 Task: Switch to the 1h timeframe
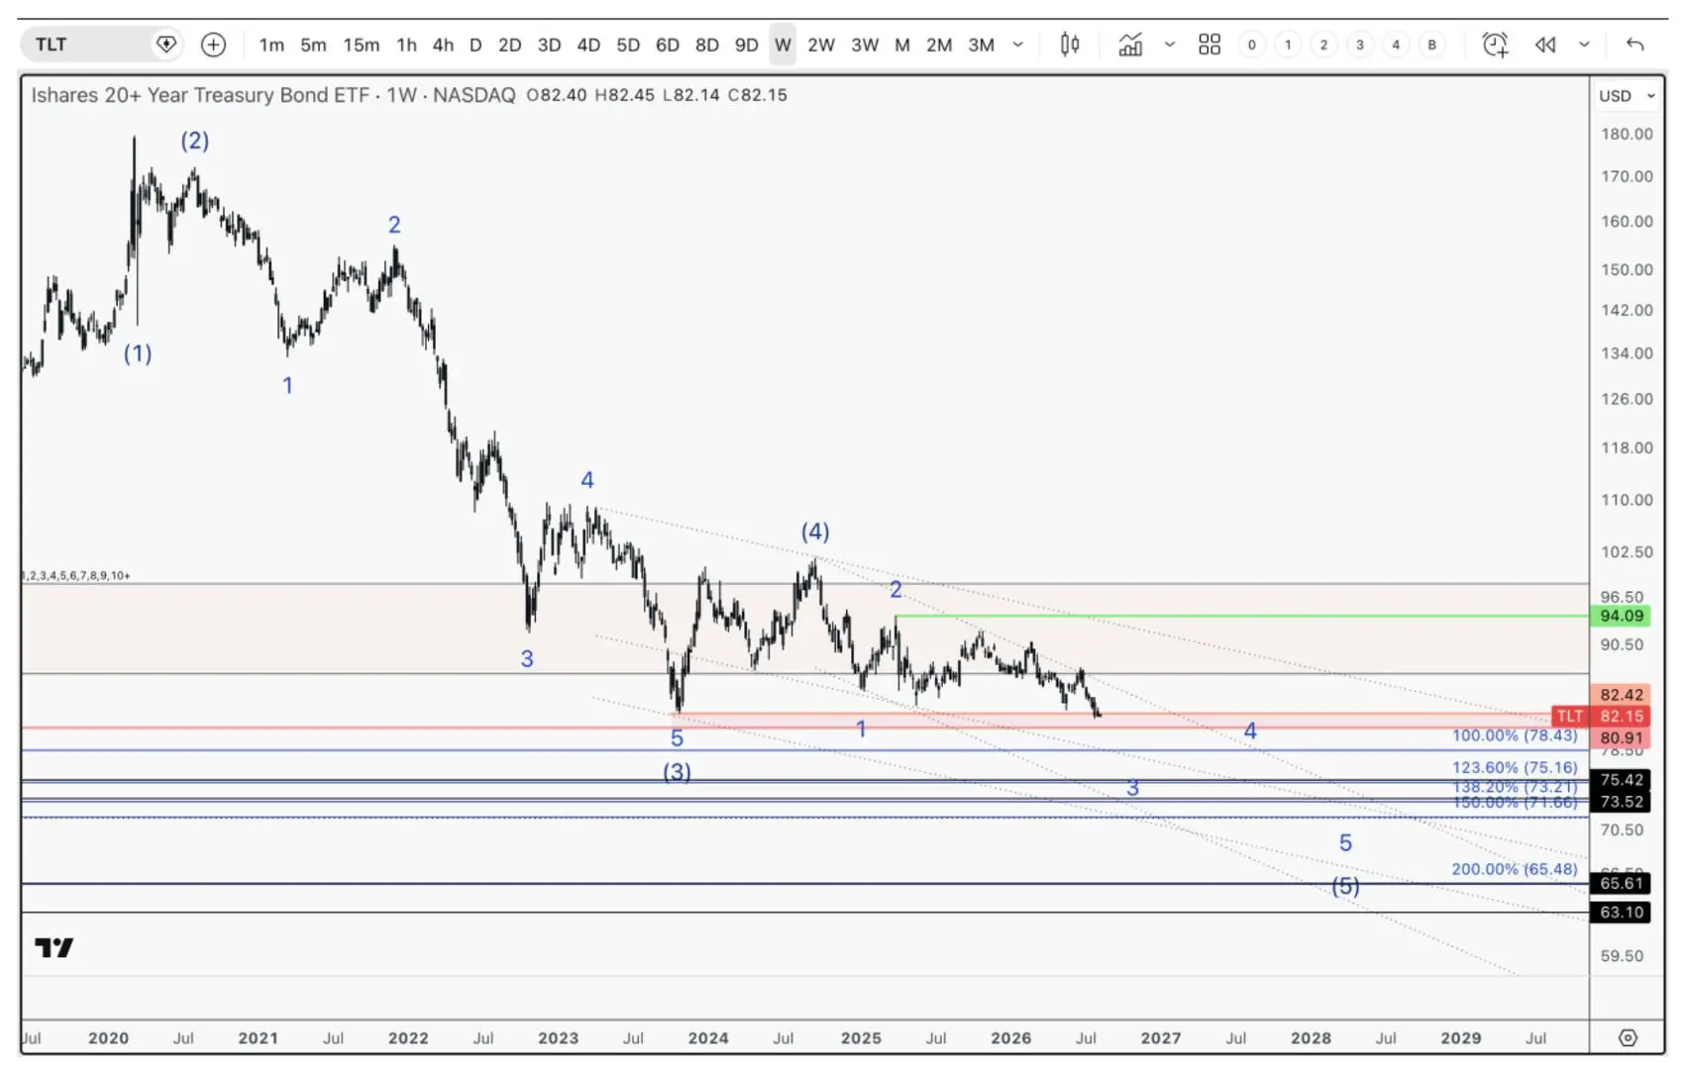pos(406,45)
